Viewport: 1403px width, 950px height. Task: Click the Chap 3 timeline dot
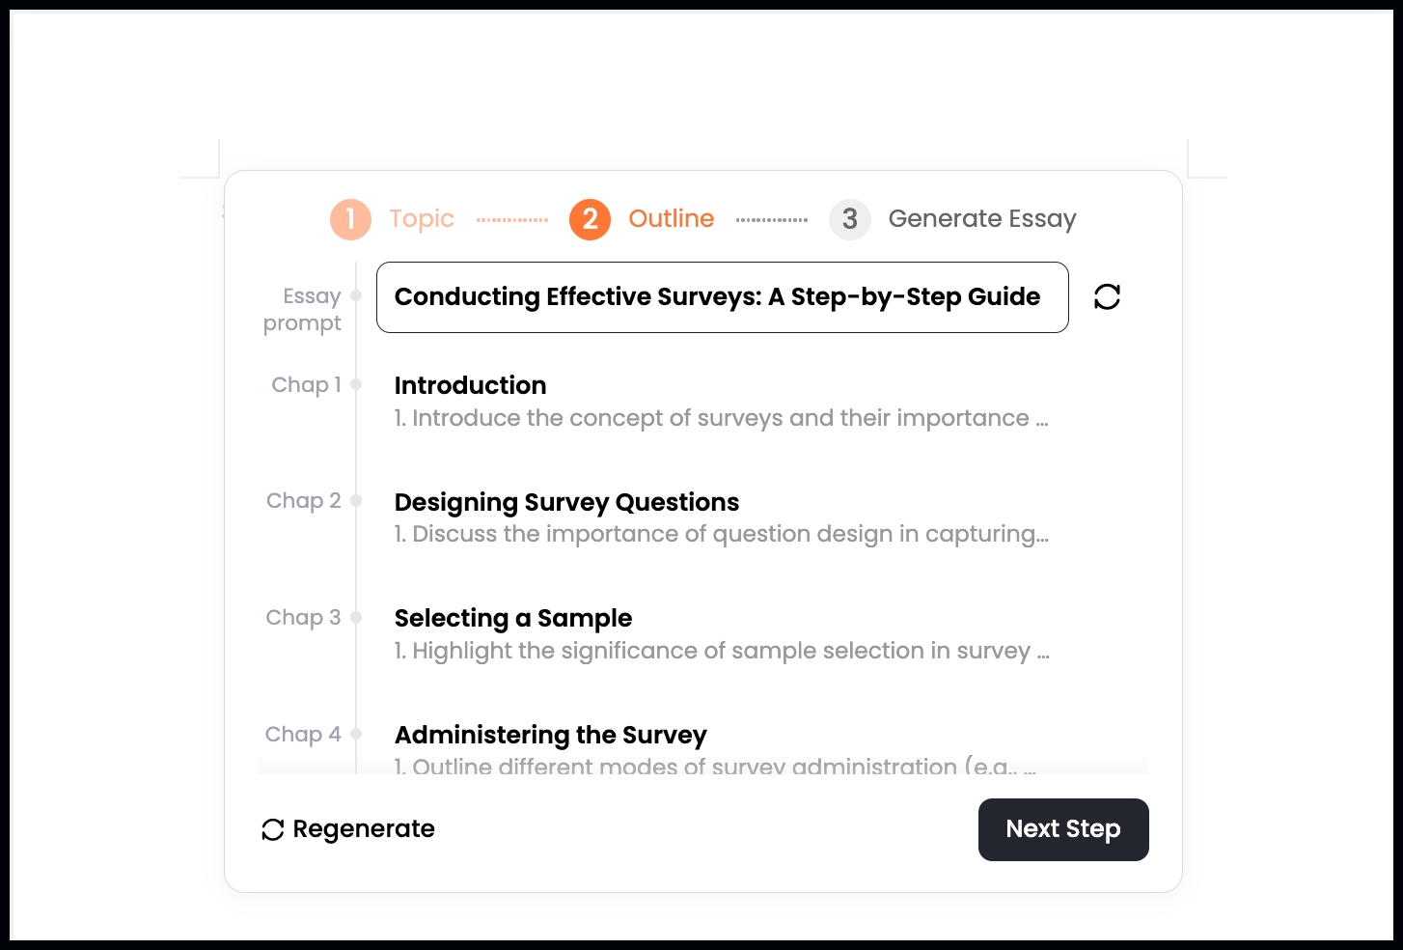tap(356, 617)
